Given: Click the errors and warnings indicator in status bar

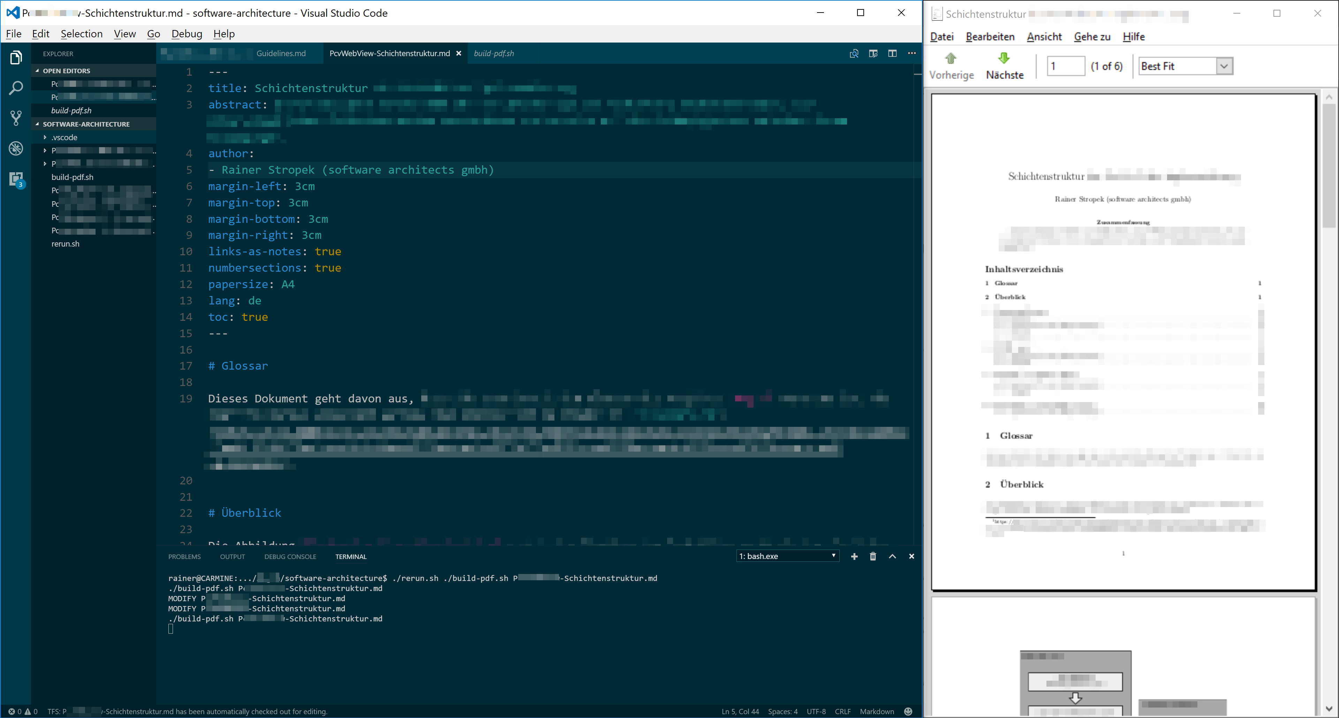Looking at the screenshot, I should tap(23, 711).
